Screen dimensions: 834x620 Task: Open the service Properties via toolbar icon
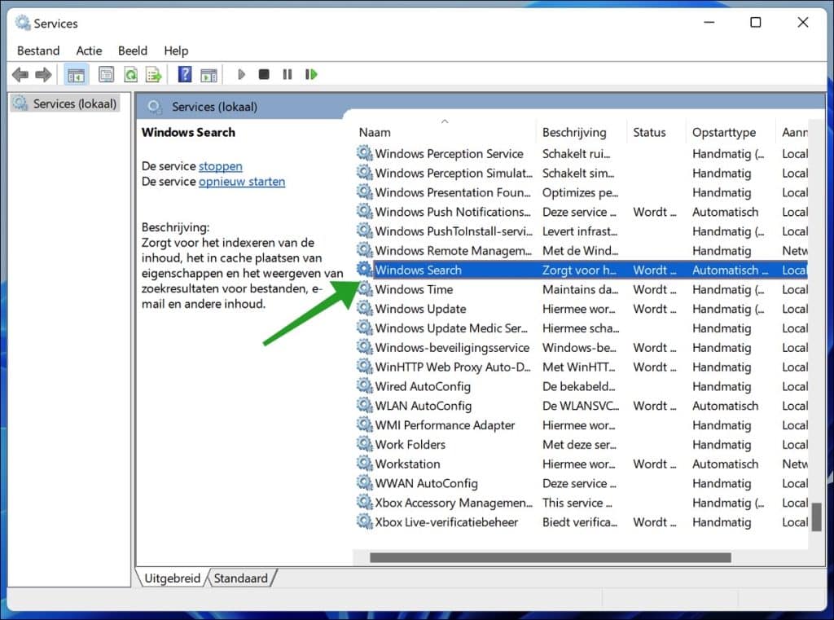(x=106, y=74)
